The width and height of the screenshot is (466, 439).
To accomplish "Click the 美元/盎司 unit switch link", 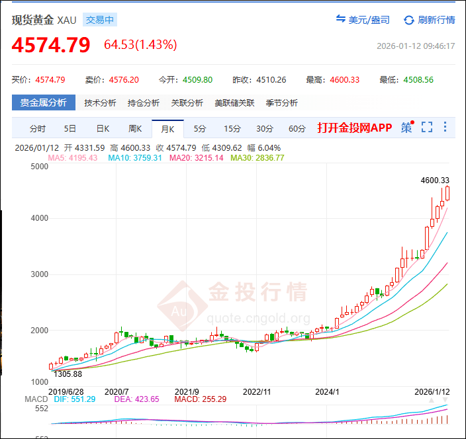I will click(369, 20).
